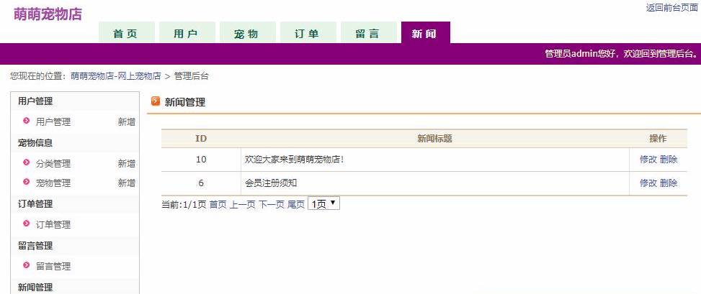Click ID cell 6
Screen dimensions: 701x294
tap(201, 183)
